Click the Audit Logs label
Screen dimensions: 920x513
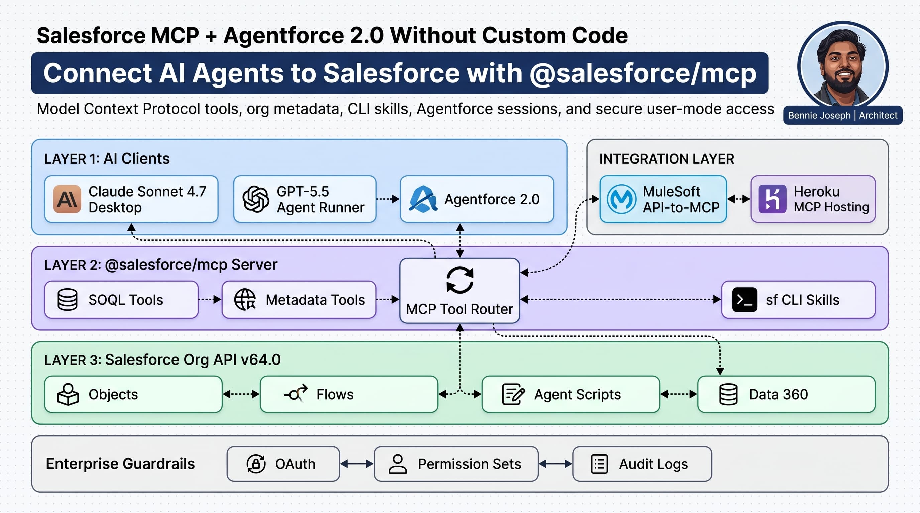pos(654,464)
